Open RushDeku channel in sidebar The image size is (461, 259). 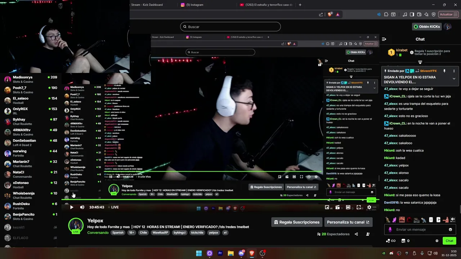31,206
